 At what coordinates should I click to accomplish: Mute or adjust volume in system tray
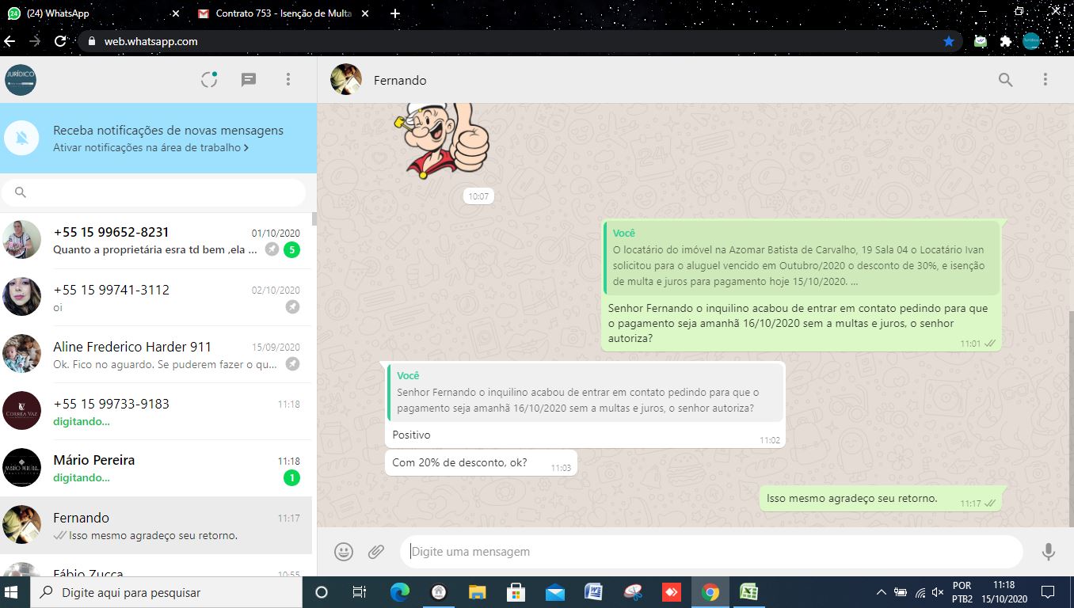938,592
